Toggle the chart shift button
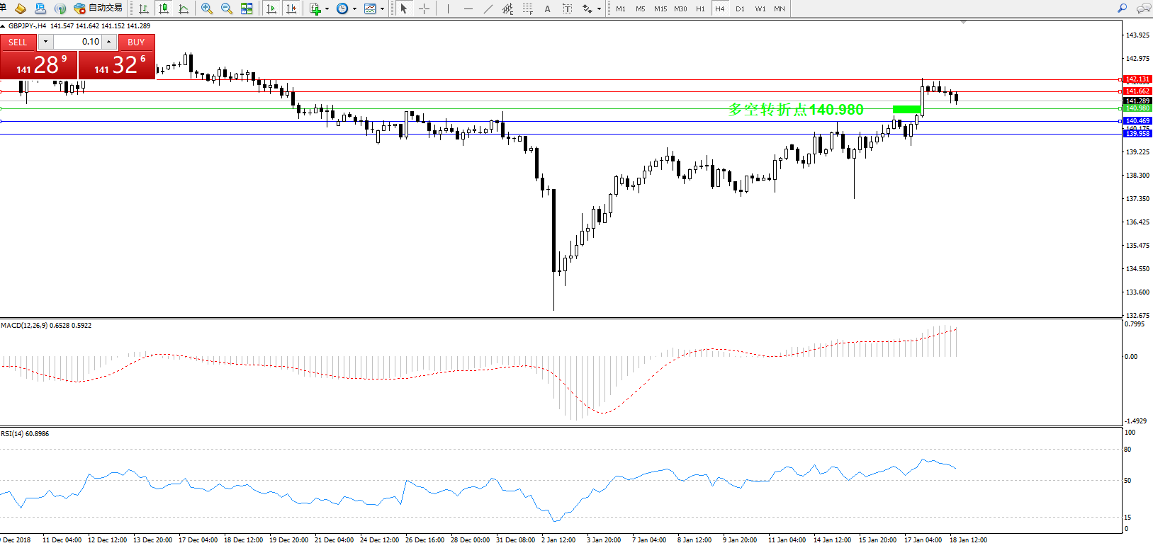Viewport: 1153px width, 548px height. tap(291, 8)
